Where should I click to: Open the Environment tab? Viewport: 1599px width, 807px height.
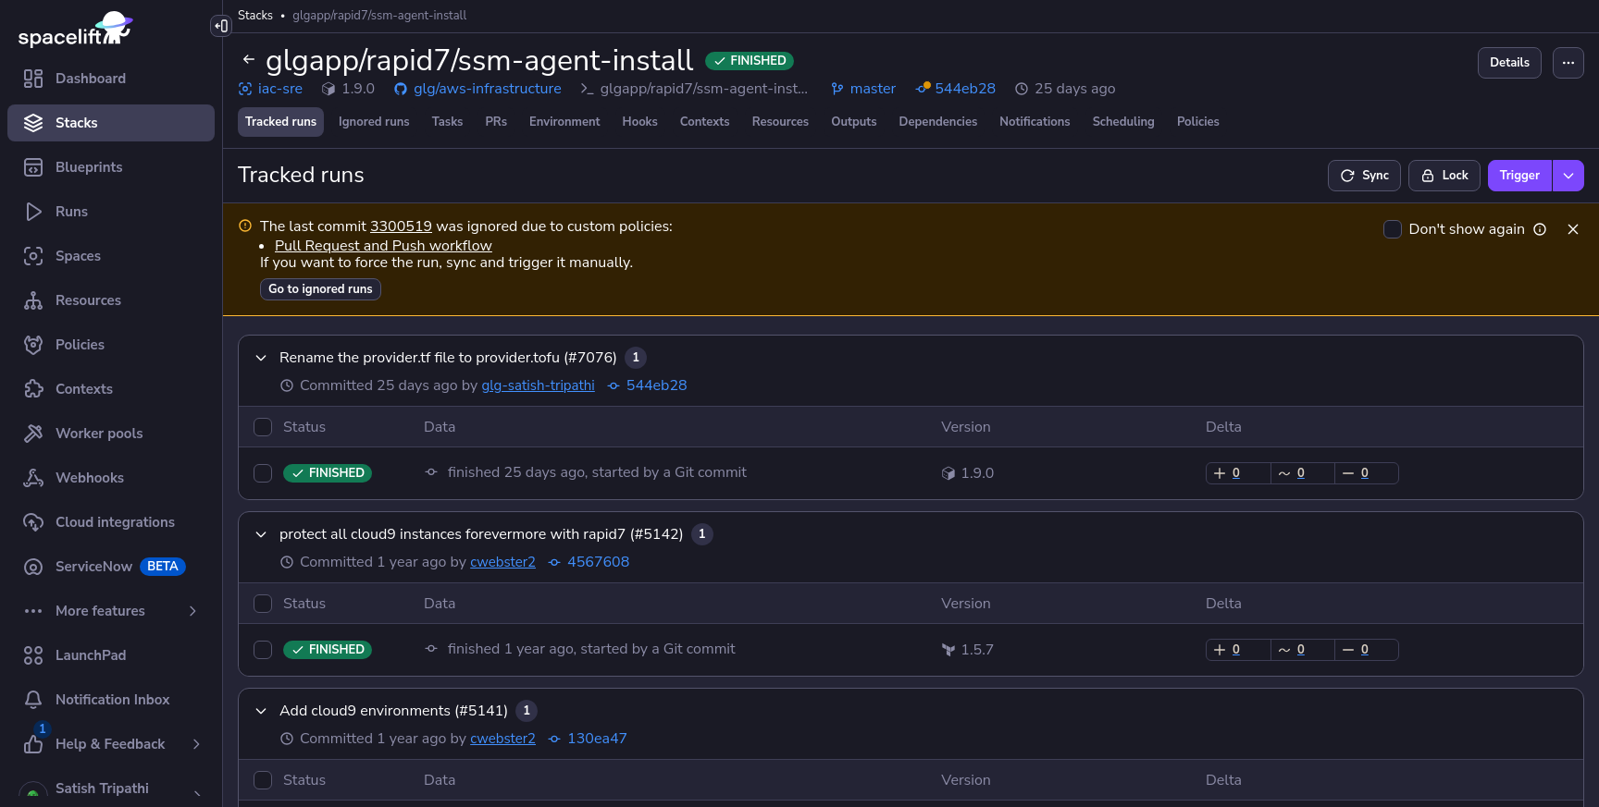564,122
